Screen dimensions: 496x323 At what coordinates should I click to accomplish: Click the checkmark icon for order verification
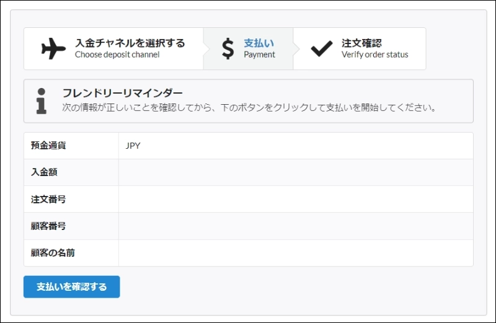[322, 48]
